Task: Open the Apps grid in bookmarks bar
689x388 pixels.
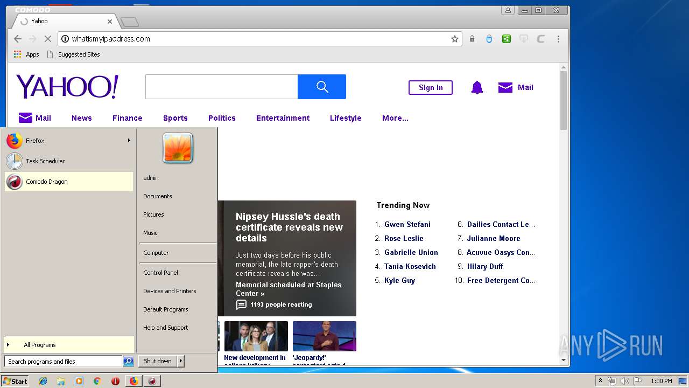Action: 26,54
